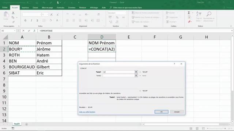This screenshot has height=131, width=234.
Task: Switch to the Données tab
Action: pos(72,8)
